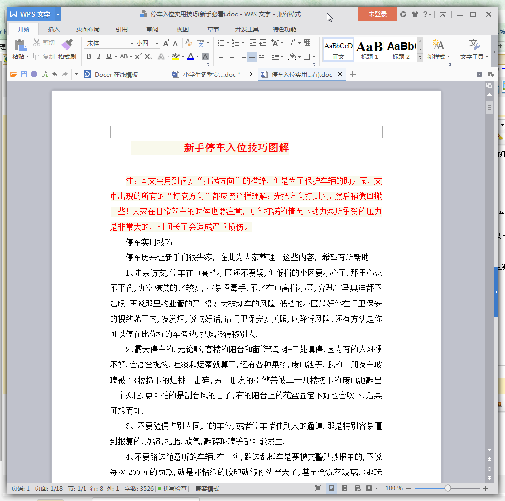The width and height of the screenshot is (505, 501).
Task: Click the Clear formatting eraser icon
Action: point(189,43)
